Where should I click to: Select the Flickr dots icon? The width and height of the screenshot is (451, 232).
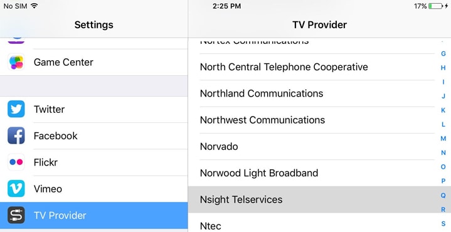point(16,162)
